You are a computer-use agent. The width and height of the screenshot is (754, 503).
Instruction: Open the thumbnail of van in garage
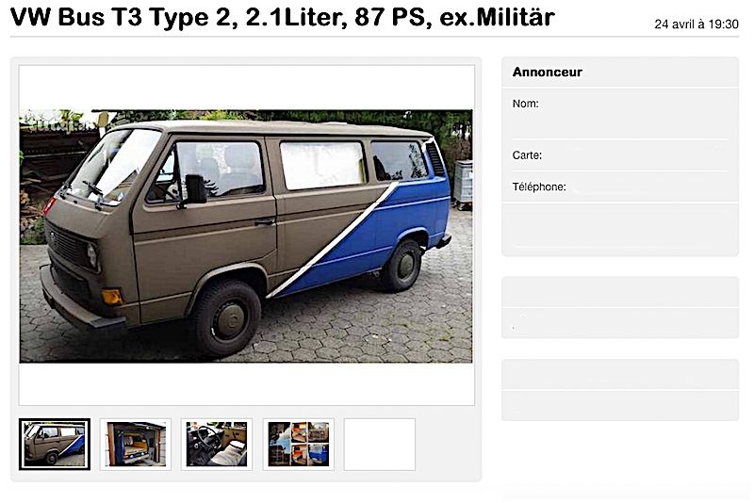pyautogui.click(x=136, y=444)
